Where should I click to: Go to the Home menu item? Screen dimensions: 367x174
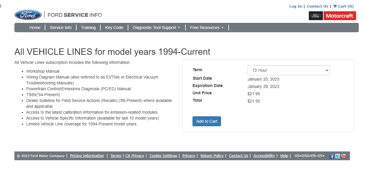pyautogui.click(x=35, y=28)
